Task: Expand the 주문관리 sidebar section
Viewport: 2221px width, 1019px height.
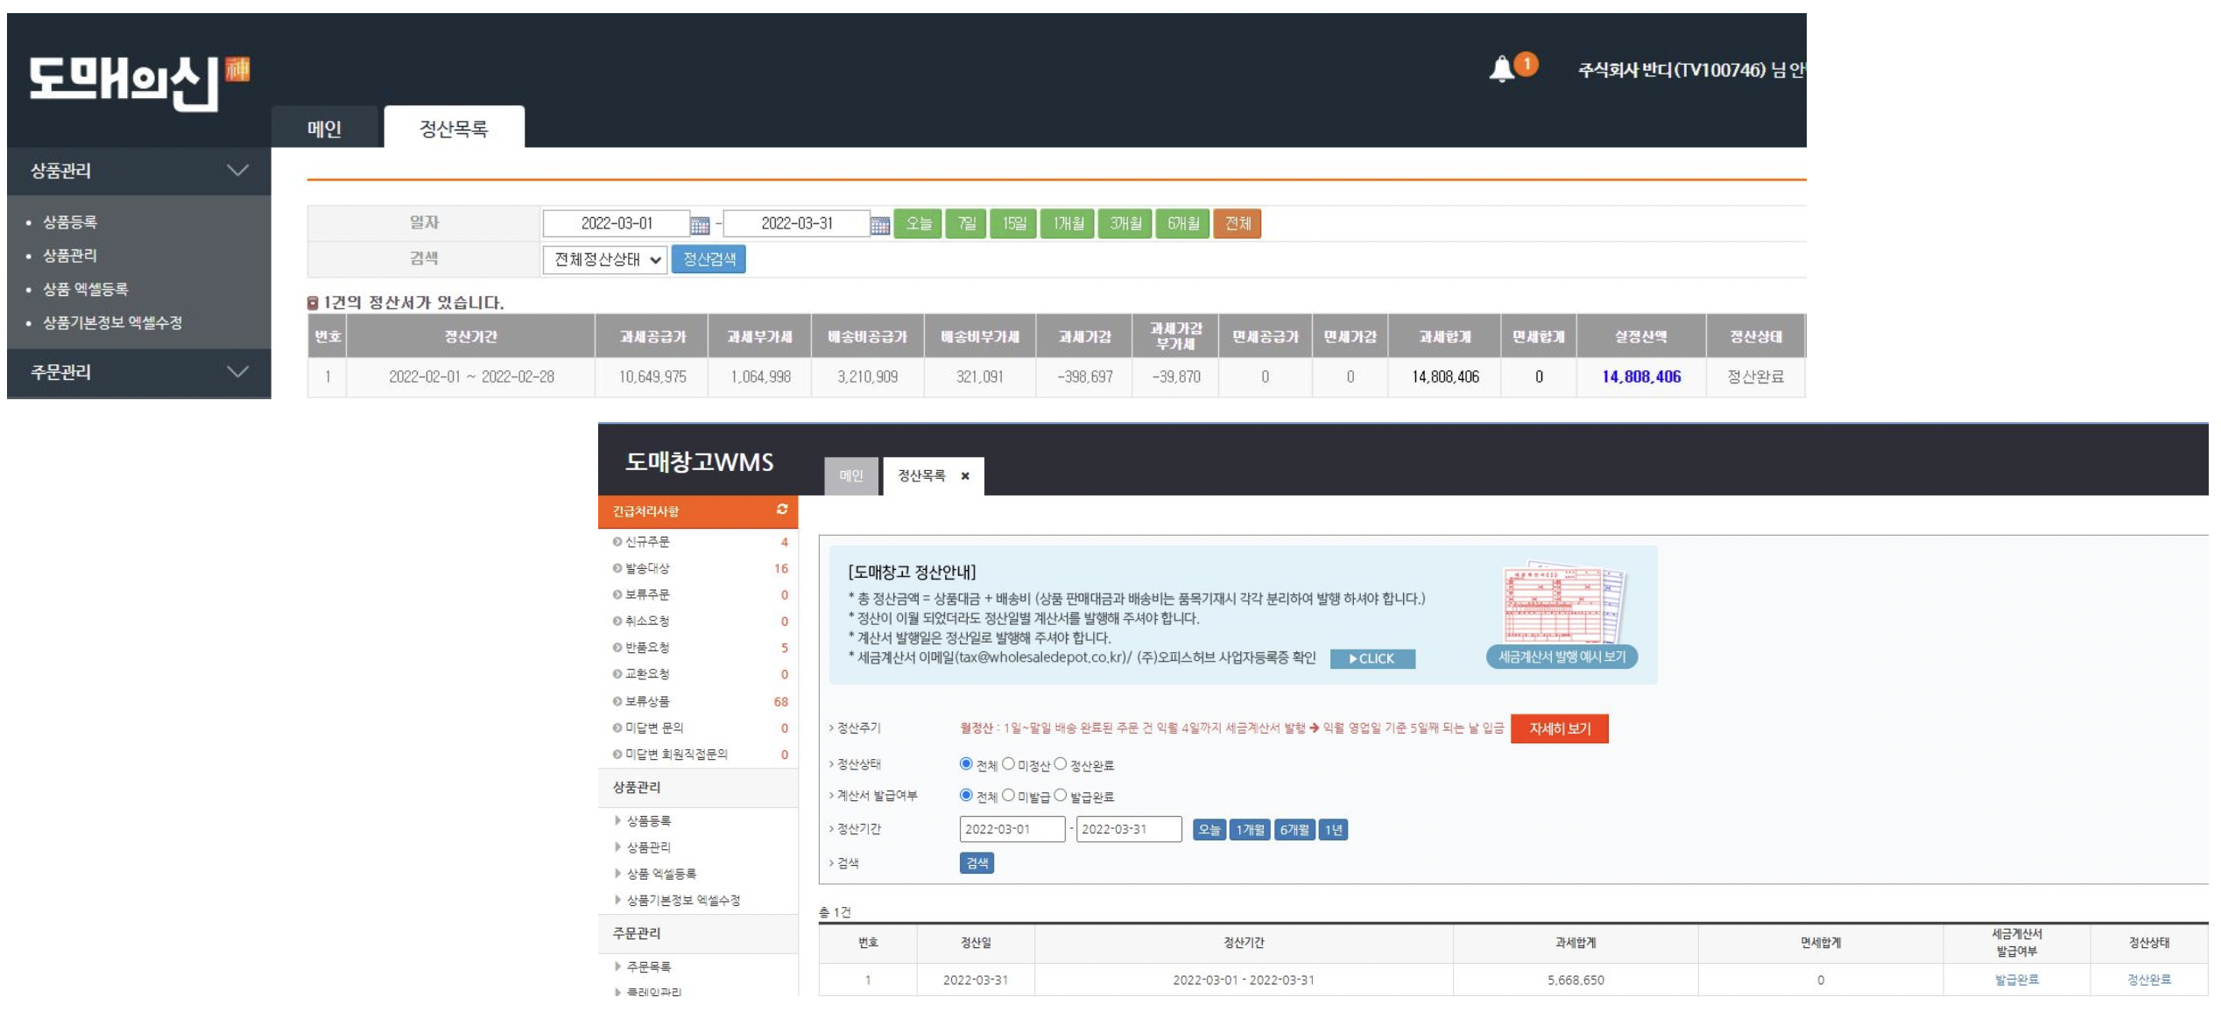Action: click(x=237, y=372)
